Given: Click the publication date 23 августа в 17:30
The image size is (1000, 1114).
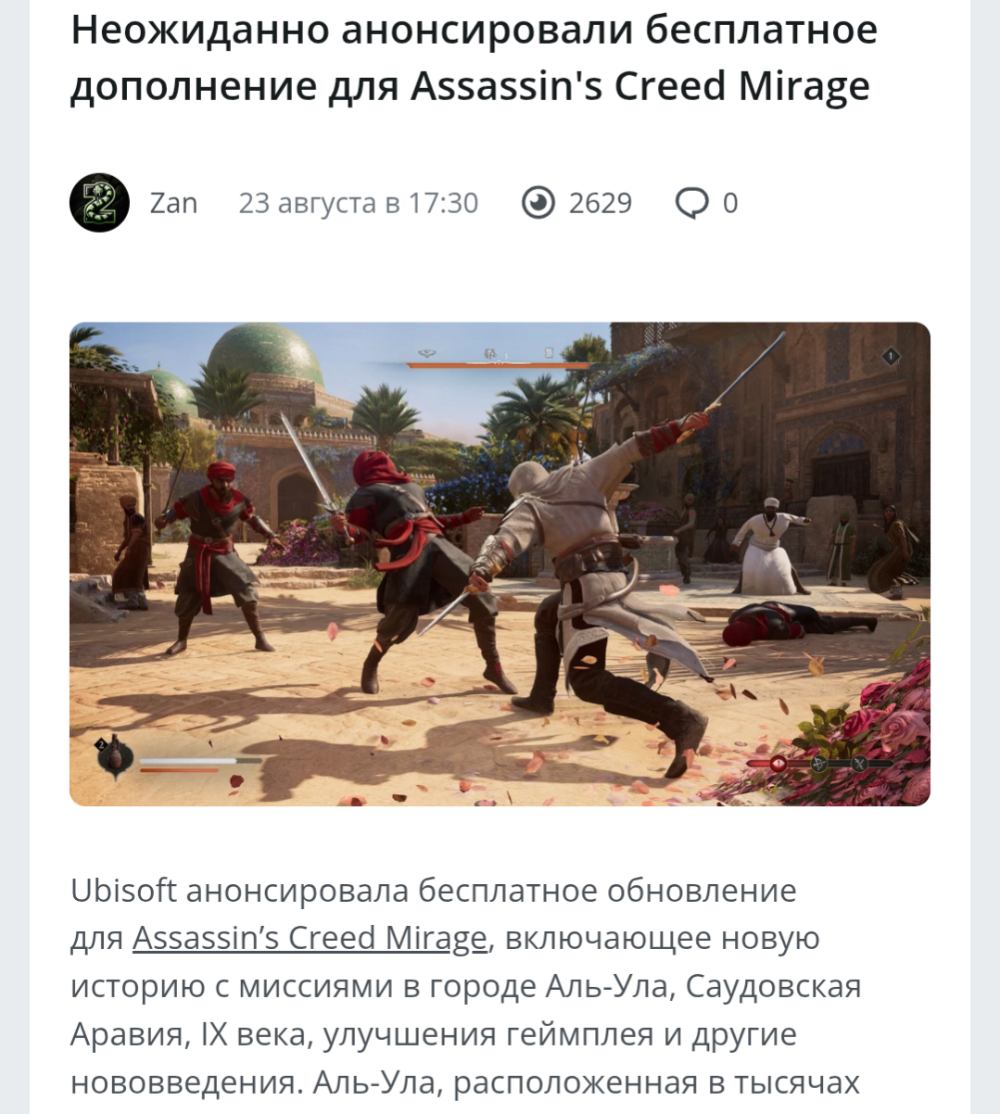Looking at the screenshot, I should (x=359, y=203).
